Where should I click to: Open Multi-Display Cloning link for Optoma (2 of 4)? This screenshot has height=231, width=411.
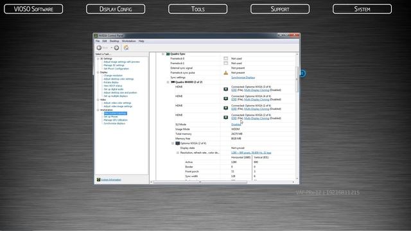(257, 118)
